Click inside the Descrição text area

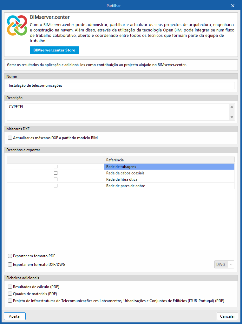tap(118, 111)
